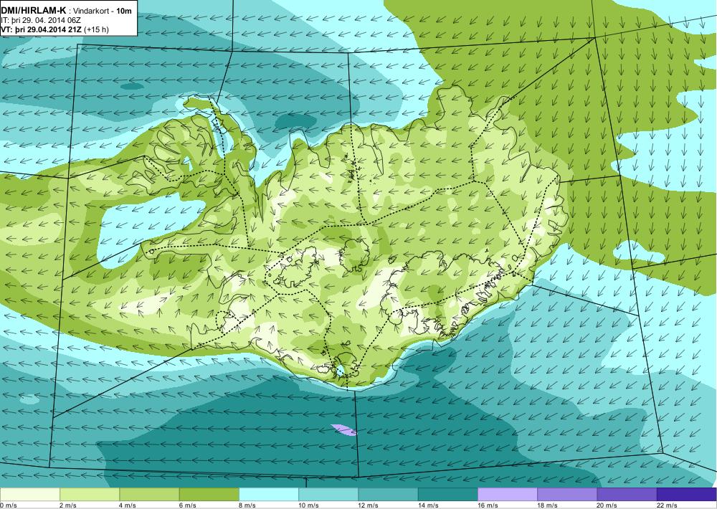This screenshot has width=717, height=509.
Task: Click the violet 20–22 m/s legend swatch
Action: [x=627, y=495]
